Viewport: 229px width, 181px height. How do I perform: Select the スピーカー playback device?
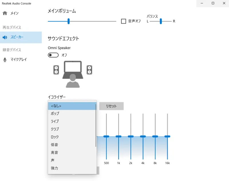click(17, 37)
